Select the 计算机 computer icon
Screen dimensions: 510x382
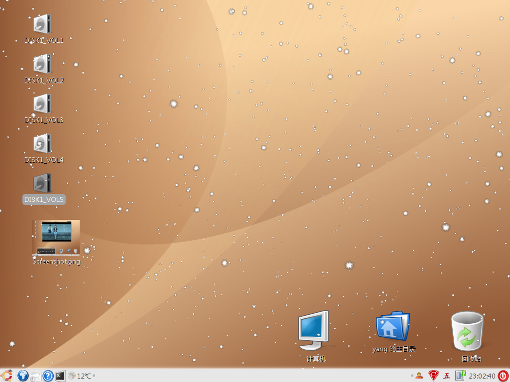pos(314,330)
